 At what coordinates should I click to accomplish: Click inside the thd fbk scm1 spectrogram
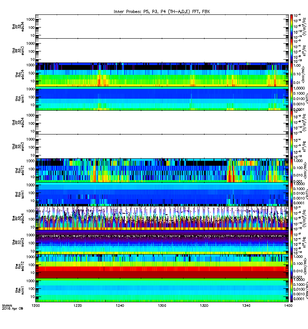click(x=162, y=195)
